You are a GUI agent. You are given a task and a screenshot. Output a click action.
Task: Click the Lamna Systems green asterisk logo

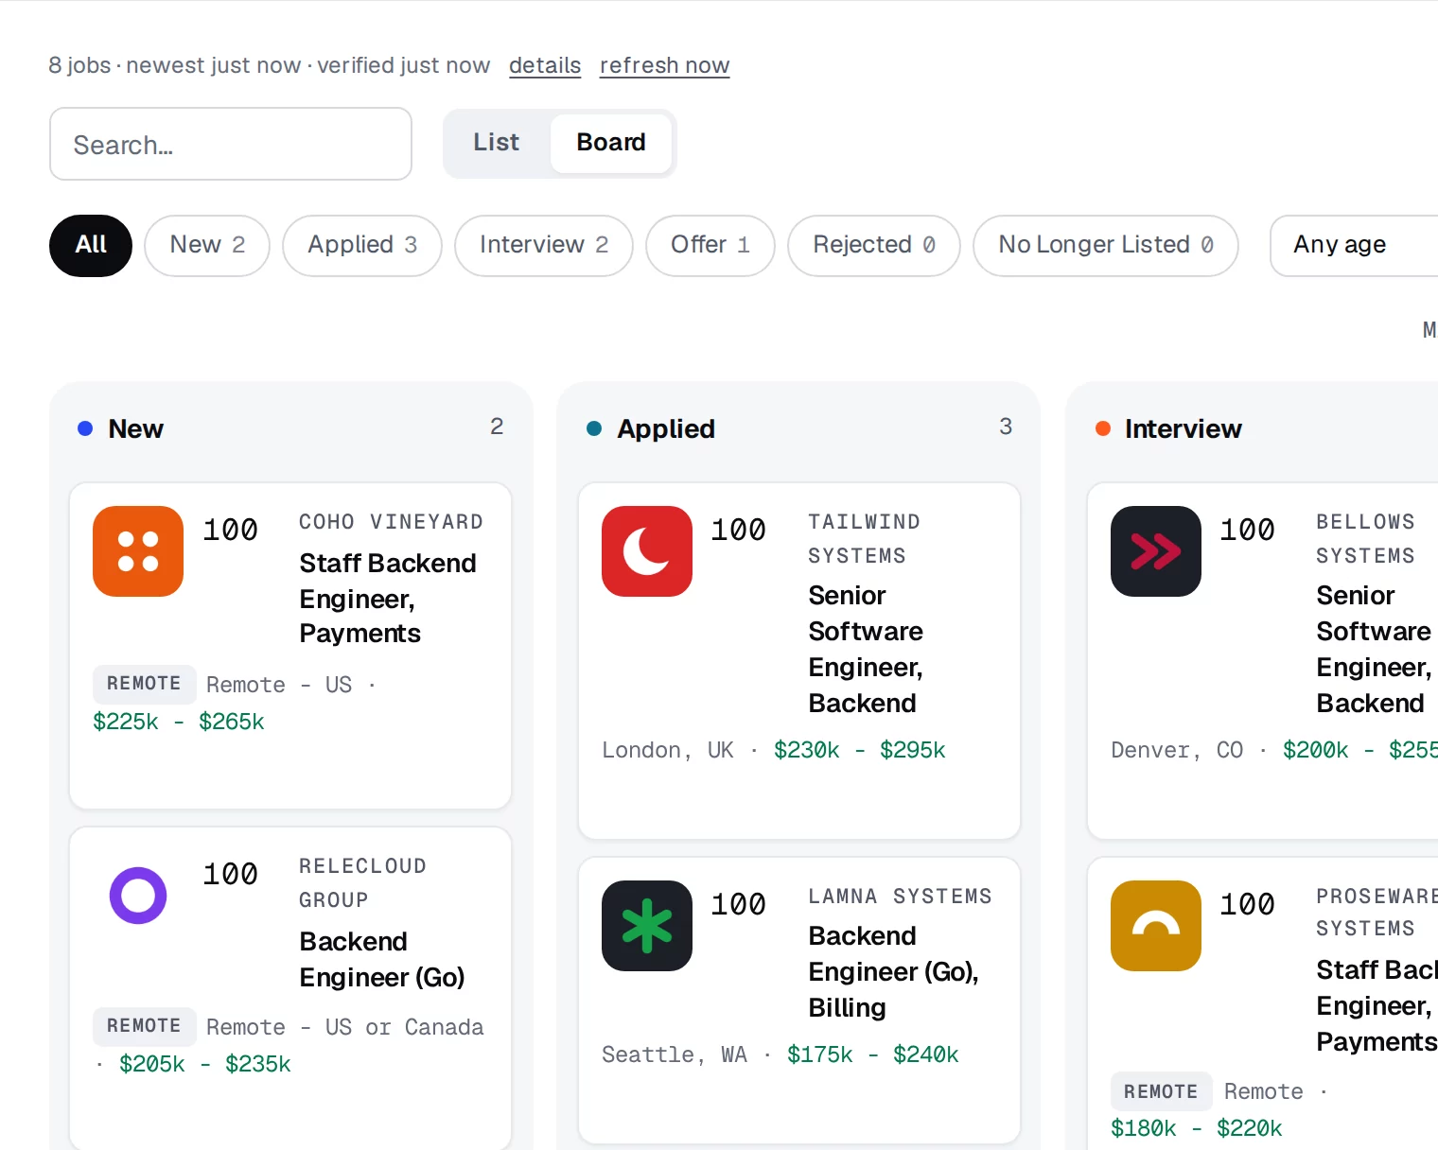point(647,926)
